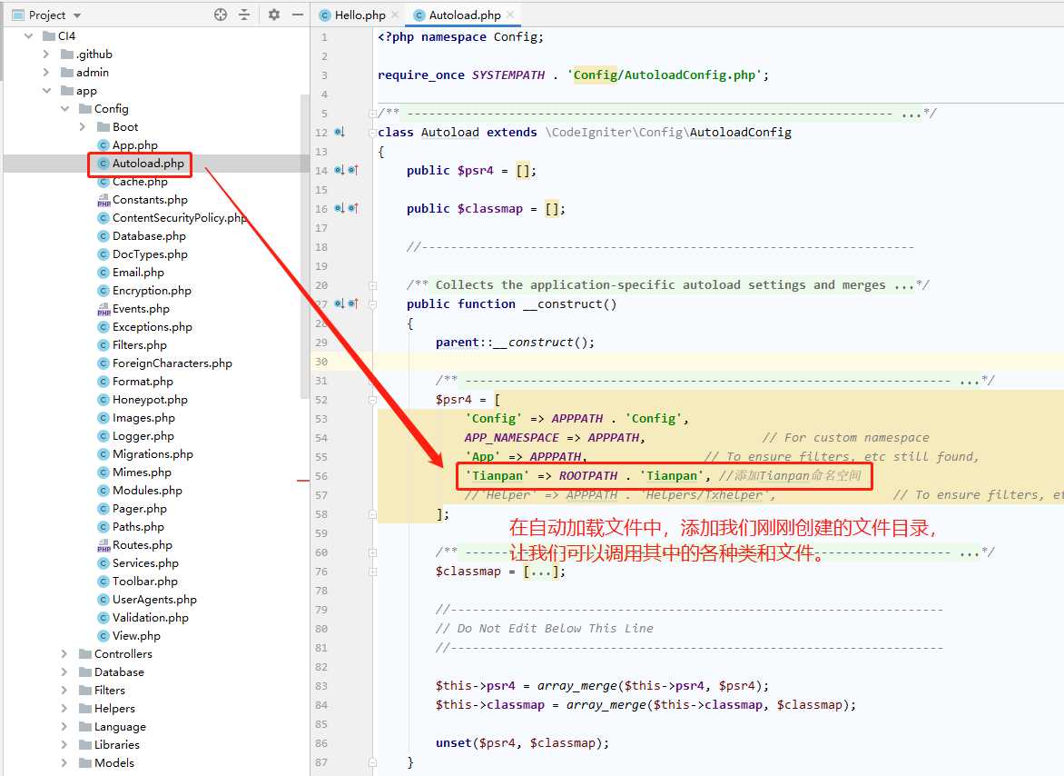This screenshot has width=1064, height=776.
Task: Expand the Database folder arrow
Action: tap(64, 672)
